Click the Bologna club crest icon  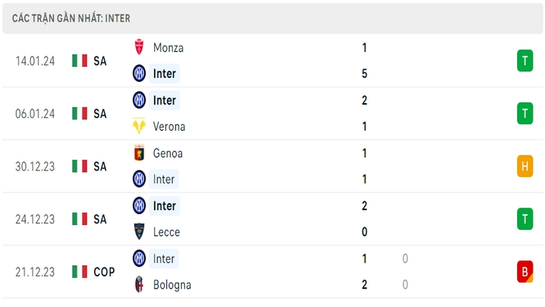139,284
